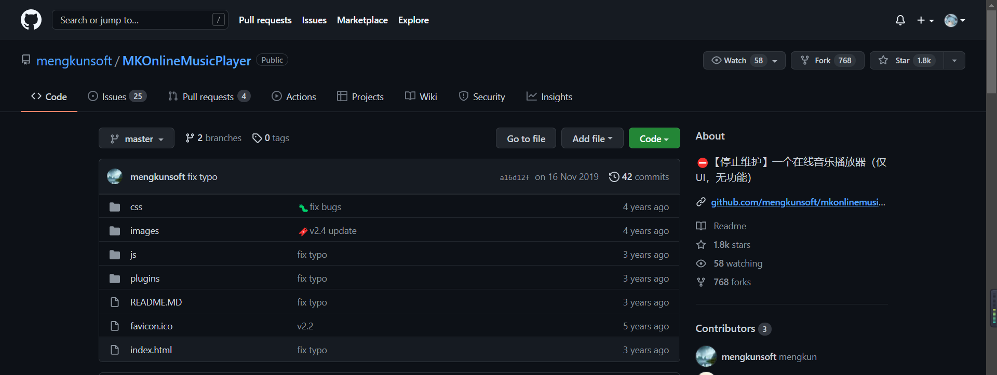The height and width of the screenshot is (375, 997).
Task: Open the green Code dropdown
Action: tap(654, 138)
